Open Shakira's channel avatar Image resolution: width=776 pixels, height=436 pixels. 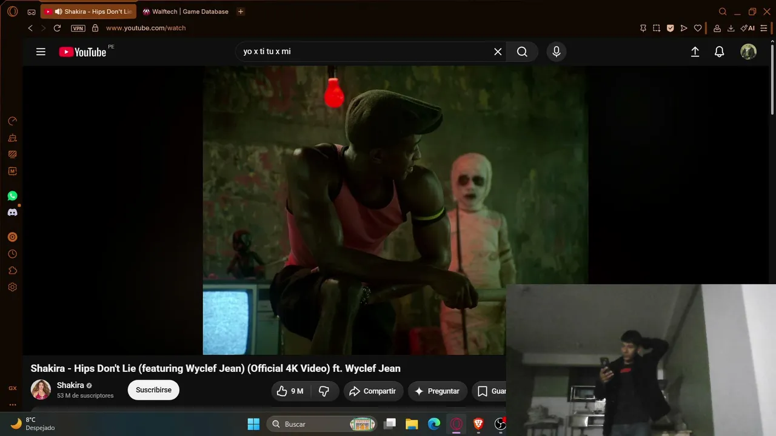[x=41, y=390]
